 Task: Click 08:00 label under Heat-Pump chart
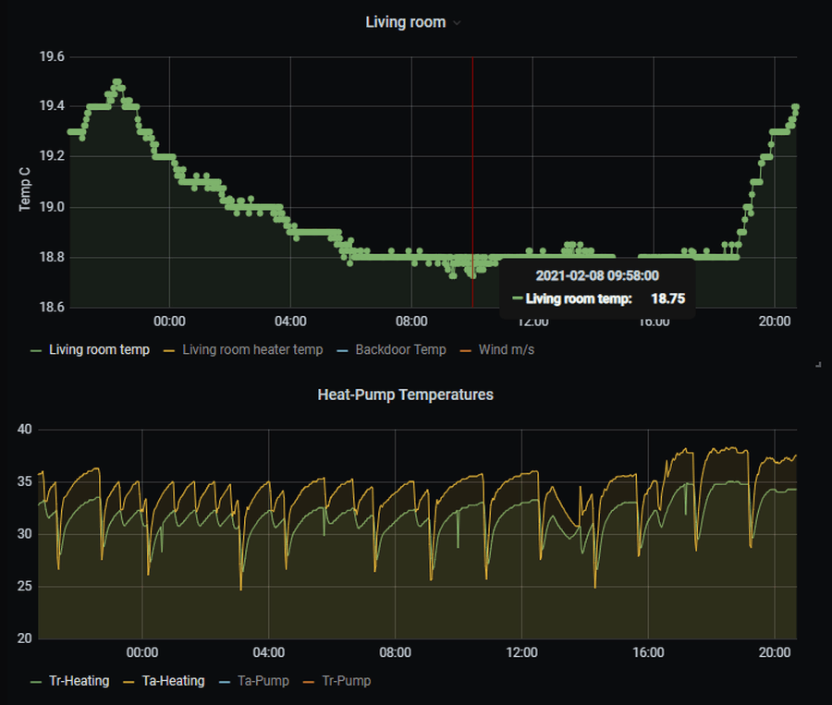(x=395, y=652)
